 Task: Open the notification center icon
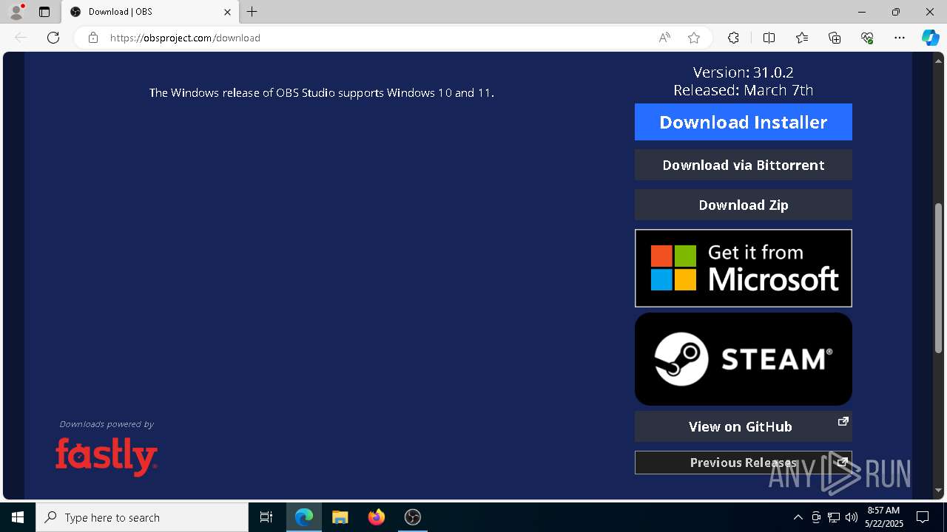pos(923,517)
